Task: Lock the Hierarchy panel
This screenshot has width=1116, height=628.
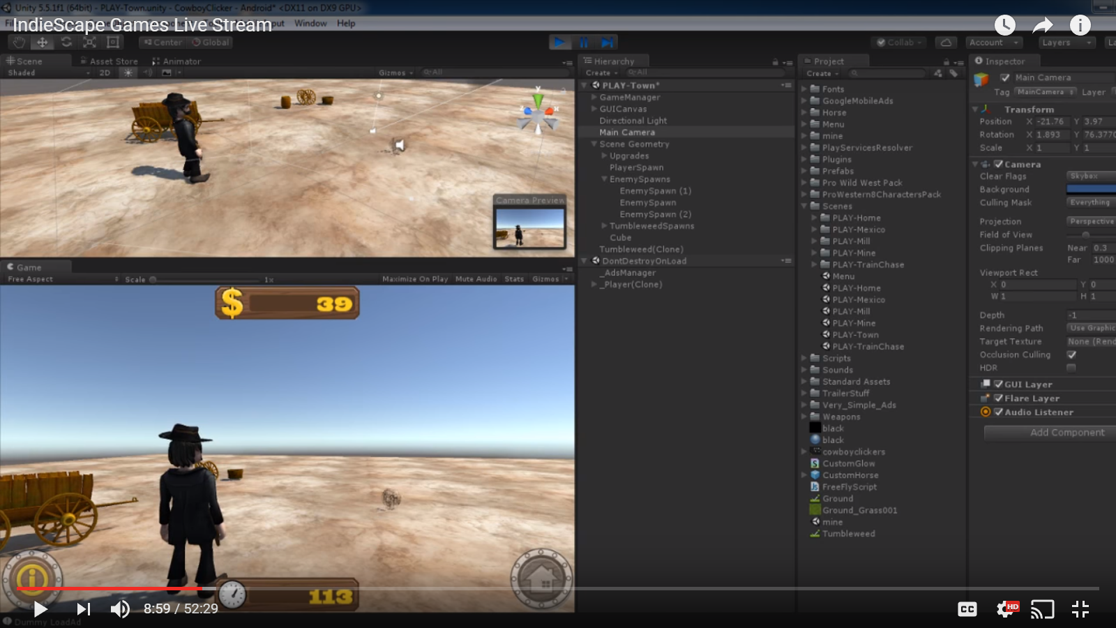Action: pos(776,62)
